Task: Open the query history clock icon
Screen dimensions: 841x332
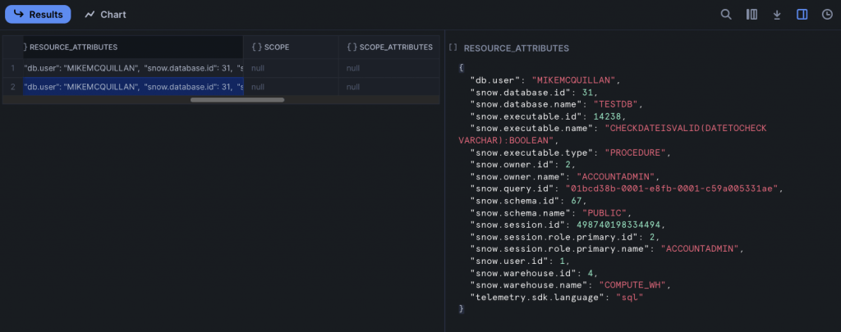Action: click(x=826, y=15)
